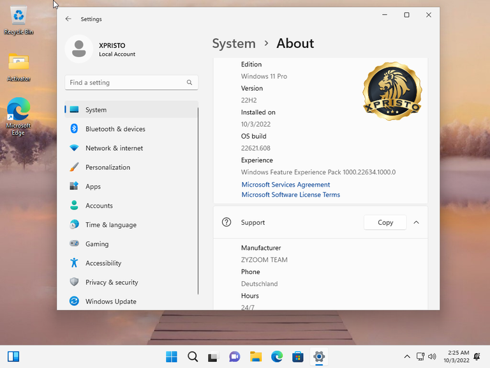
Task: Click the Bluetooth icon in the sidebar
Action: [x=74, y=128]
